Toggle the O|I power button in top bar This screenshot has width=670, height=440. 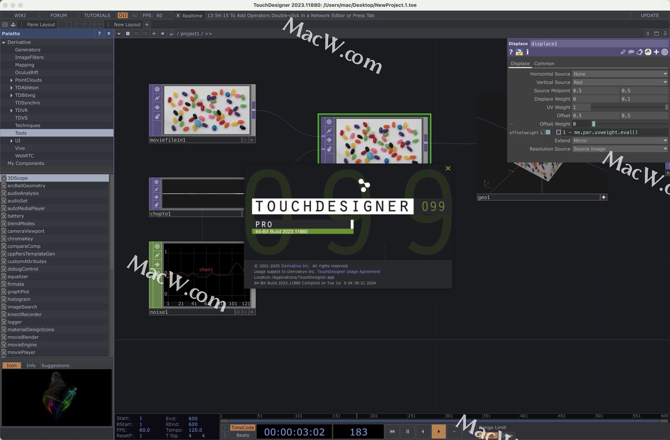(122, 15)
